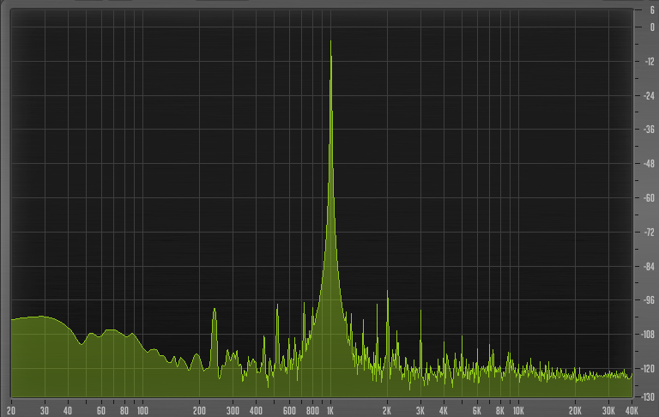Click the -12 dB level scale label

(650, 62)
